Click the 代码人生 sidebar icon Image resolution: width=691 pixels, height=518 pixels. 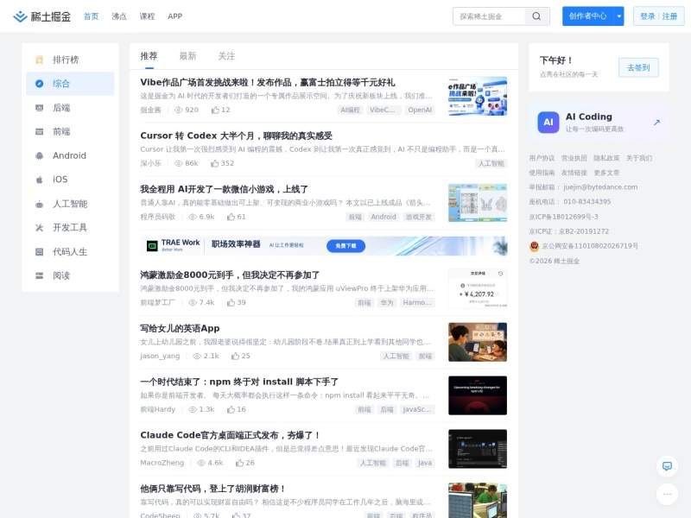coord(39,251)
